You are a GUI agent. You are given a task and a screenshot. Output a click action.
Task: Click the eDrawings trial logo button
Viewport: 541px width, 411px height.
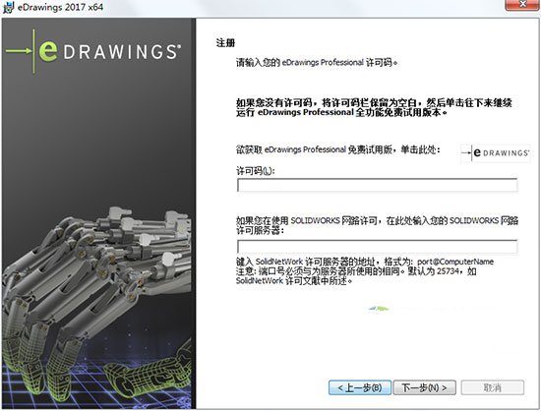click(x=496, y=152)
